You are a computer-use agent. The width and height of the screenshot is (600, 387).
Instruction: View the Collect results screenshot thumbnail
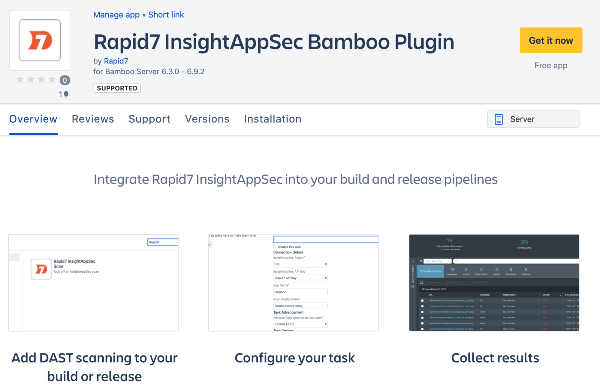(494, 282)
